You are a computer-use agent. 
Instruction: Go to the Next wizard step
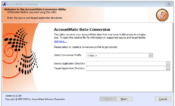pos(124,99)
